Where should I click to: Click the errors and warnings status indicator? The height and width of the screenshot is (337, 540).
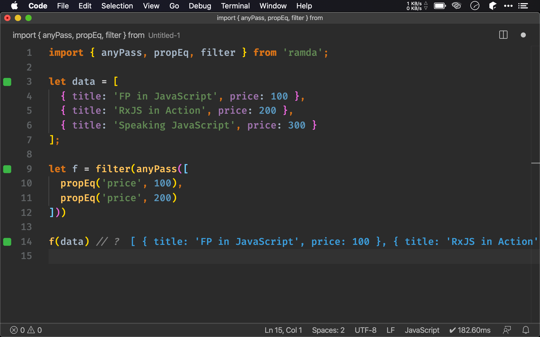click(x=26, y=330)
